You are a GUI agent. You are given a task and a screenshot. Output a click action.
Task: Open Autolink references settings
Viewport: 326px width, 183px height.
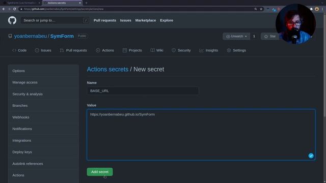[43, 164]
